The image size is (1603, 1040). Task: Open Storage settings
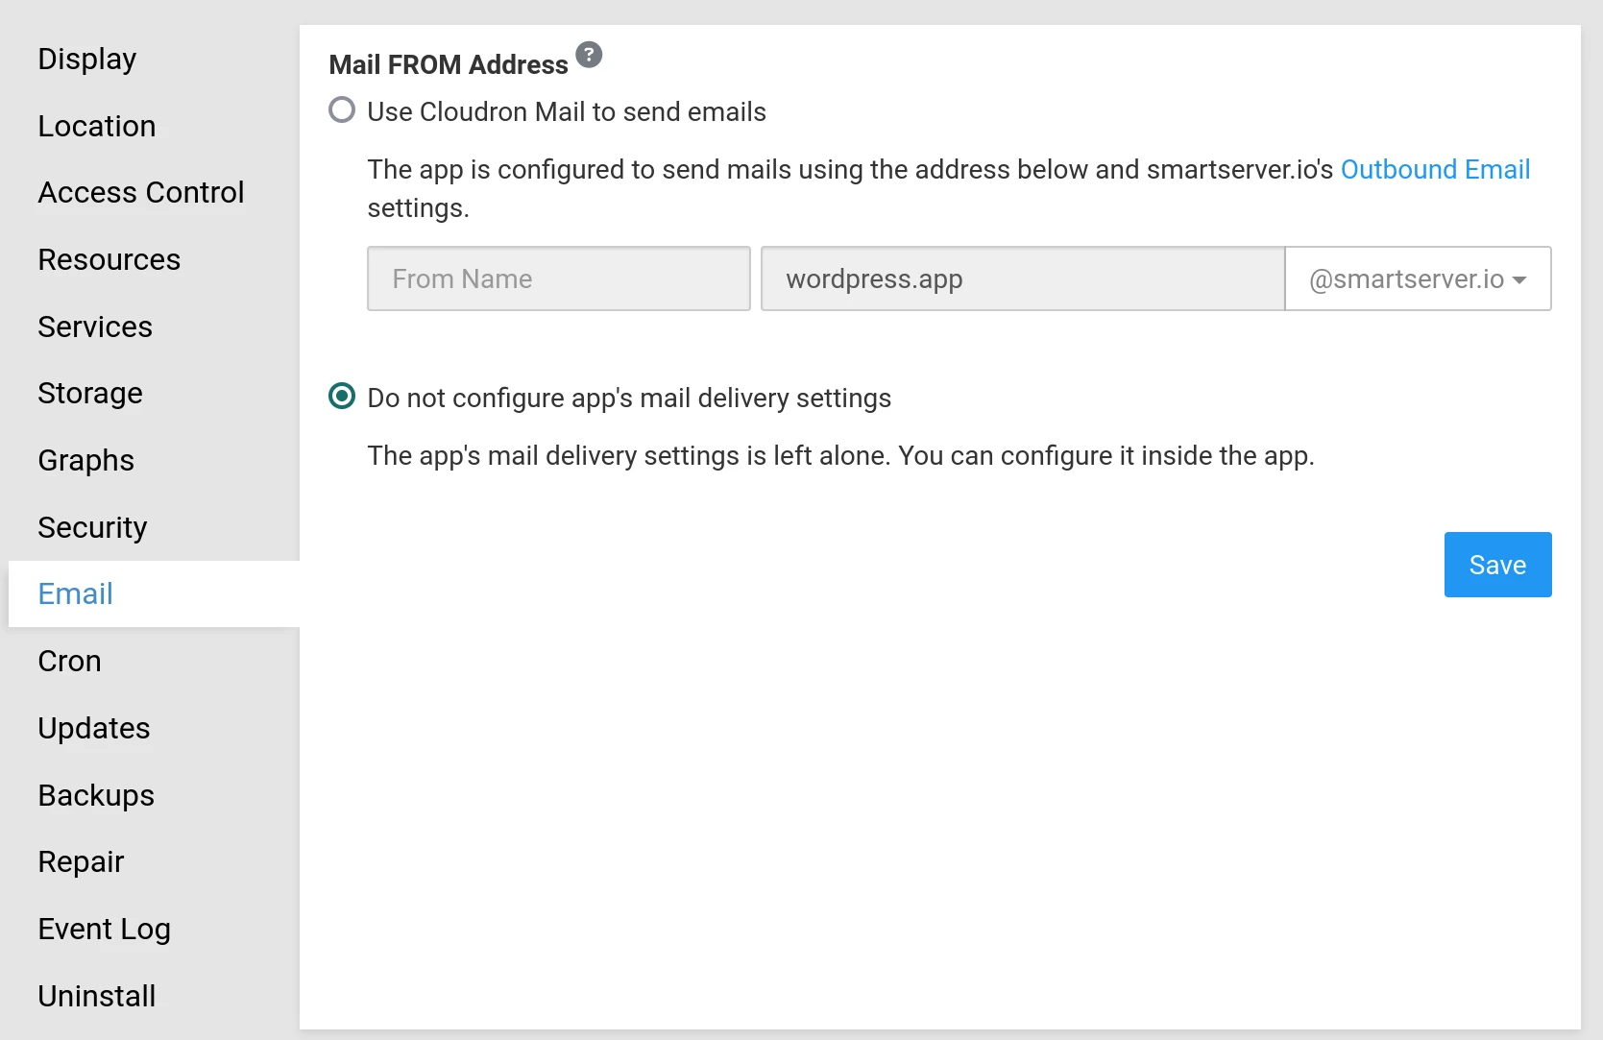coord(89,393)
